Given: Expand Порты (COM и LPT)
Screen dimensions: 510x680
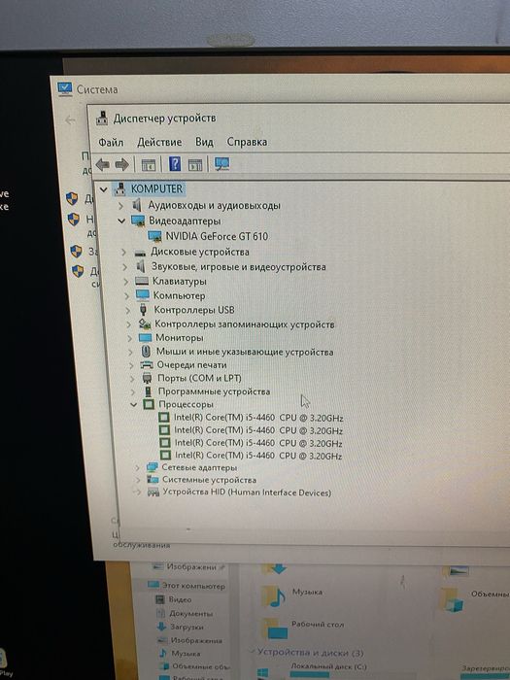Looking at the screenshot, I should tap(132, 378).
